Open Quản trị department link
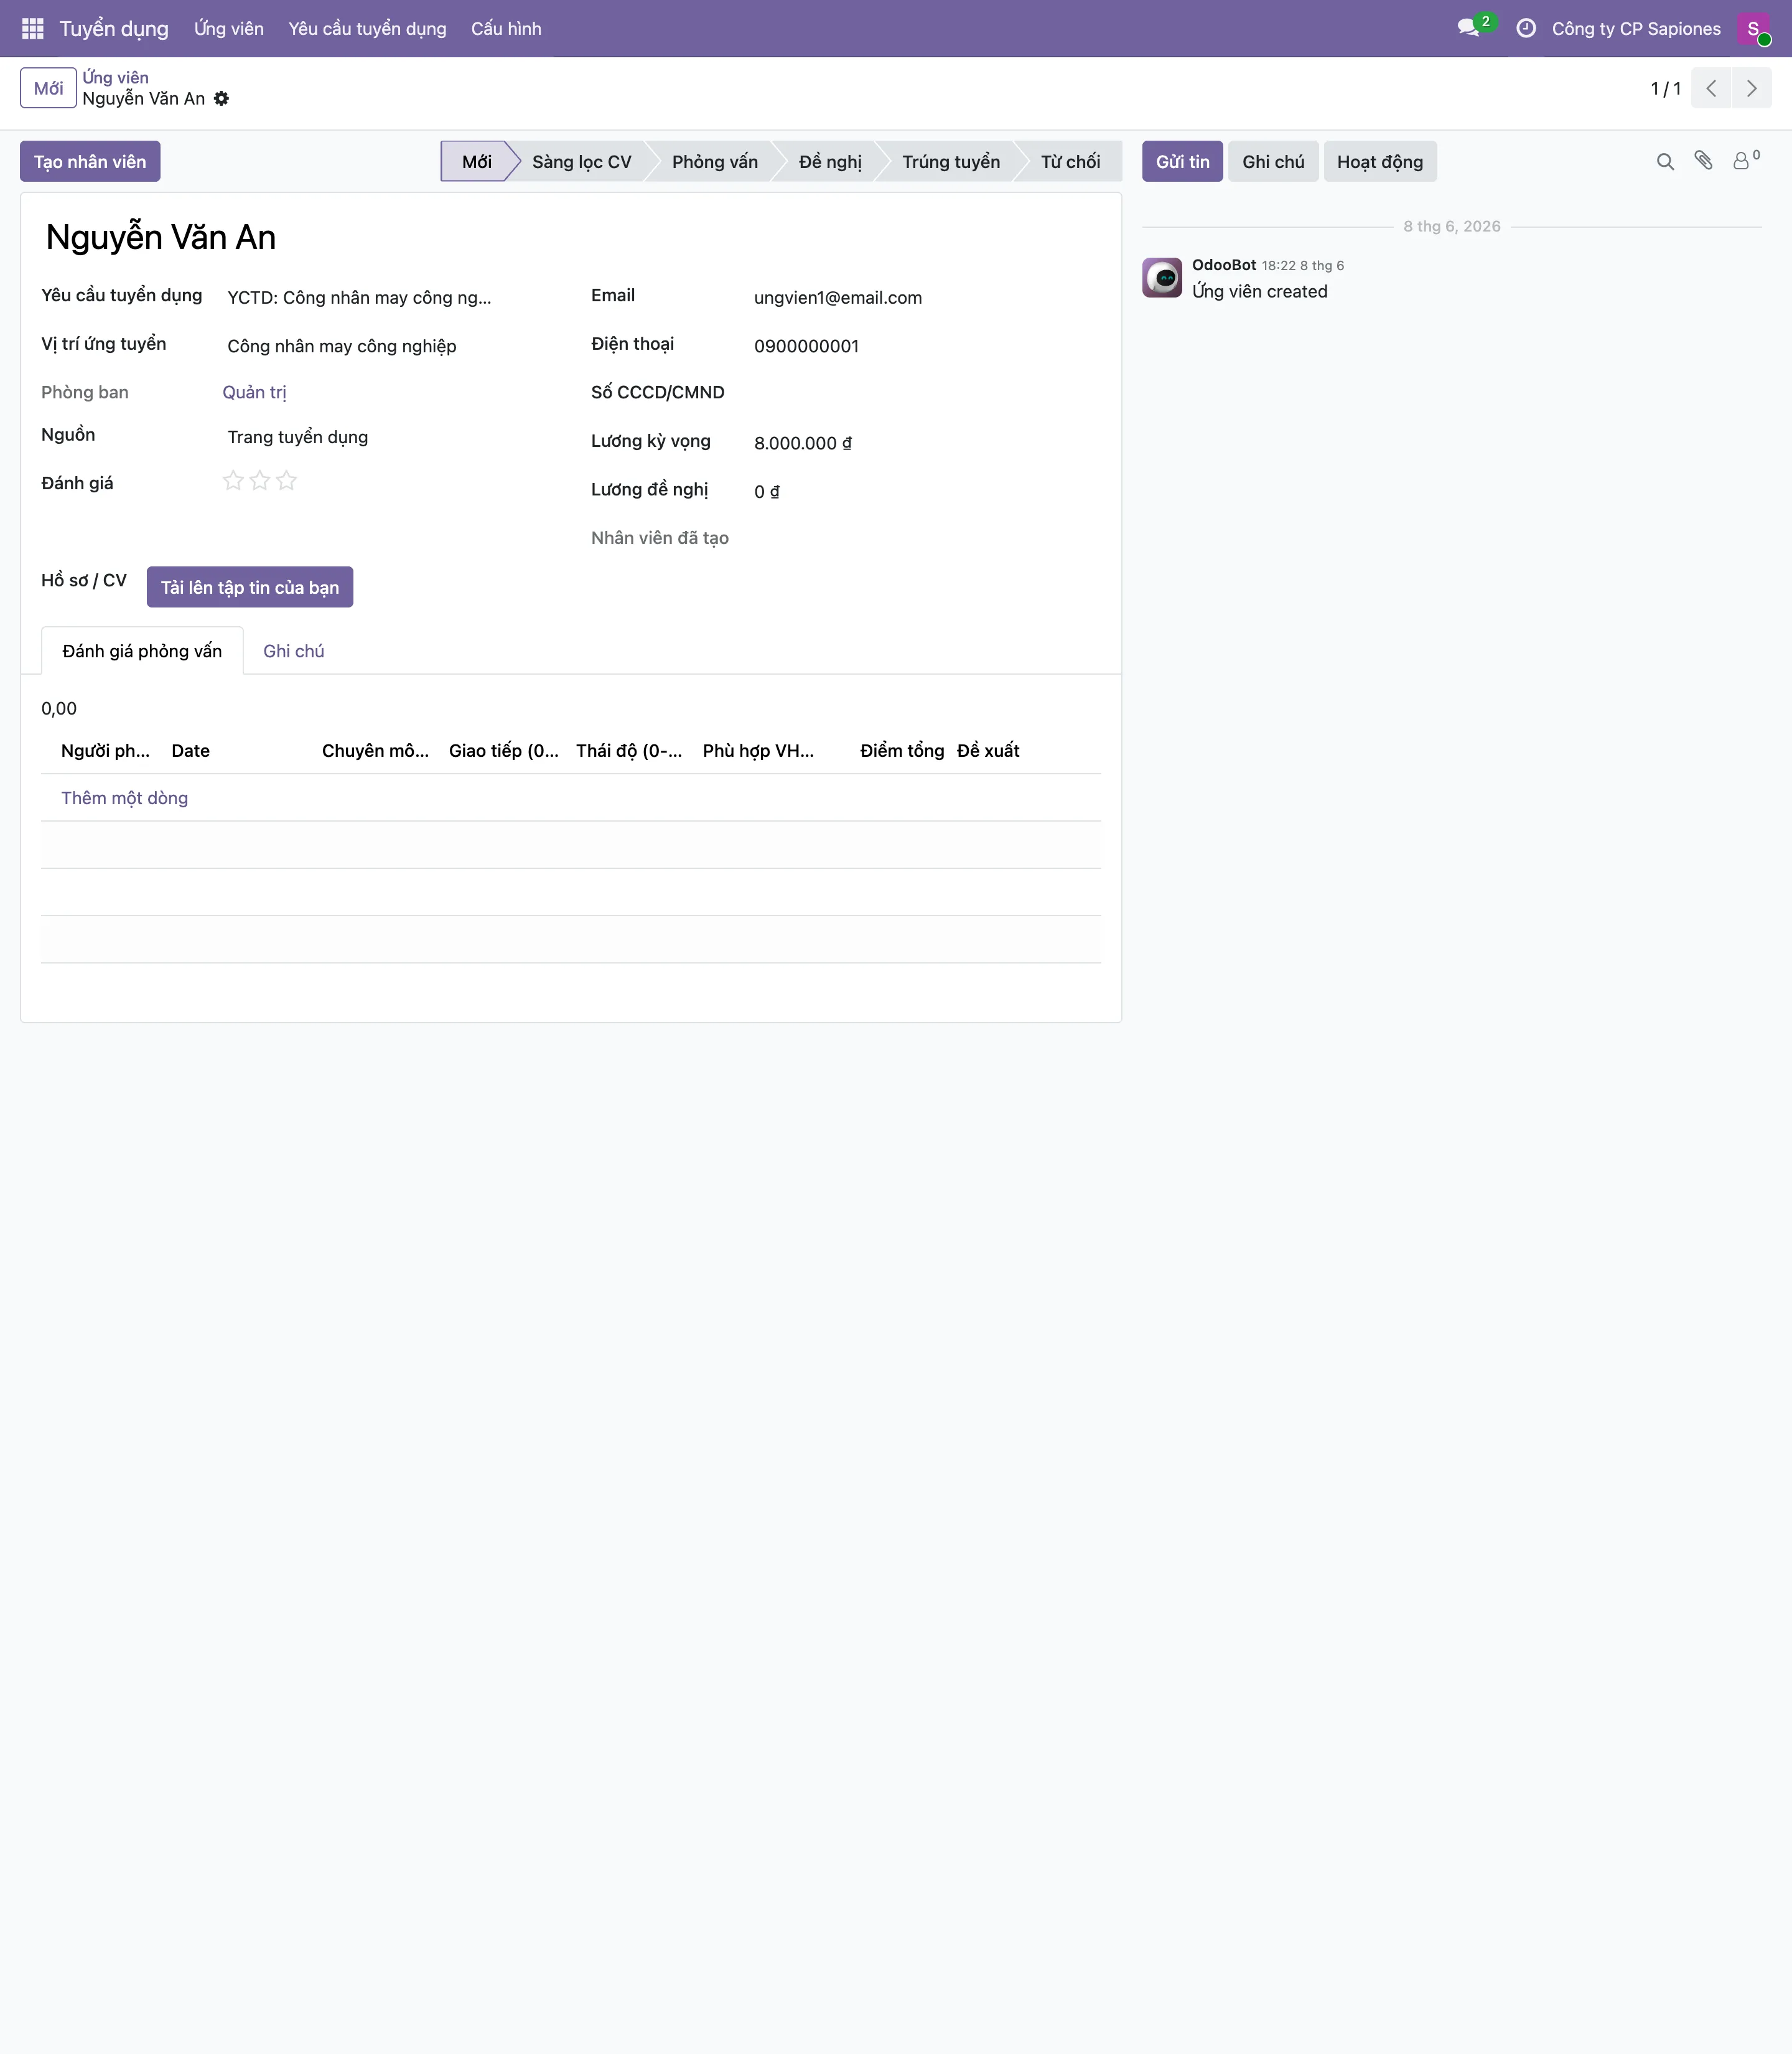1792x2054 pixels. click(x=255, y=393)
